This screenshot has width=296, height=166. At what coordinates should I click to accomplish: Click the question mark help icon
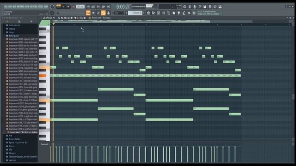pos(200,7)
